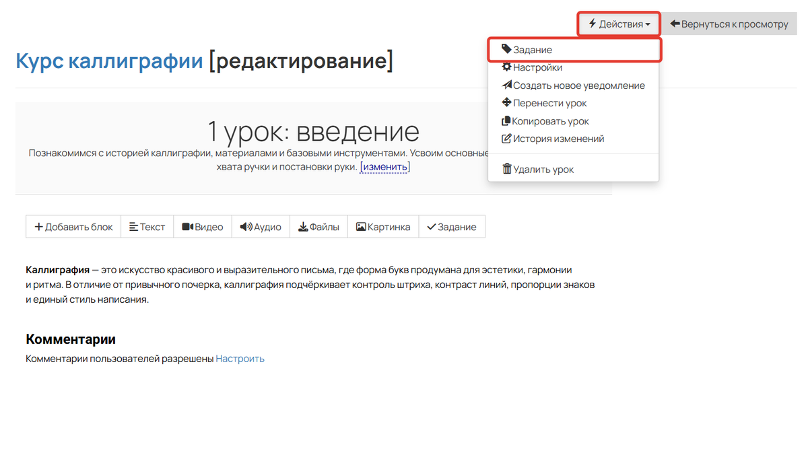Click the Настроить link under Комментарии
808x459 pixels.
[240, 358]
